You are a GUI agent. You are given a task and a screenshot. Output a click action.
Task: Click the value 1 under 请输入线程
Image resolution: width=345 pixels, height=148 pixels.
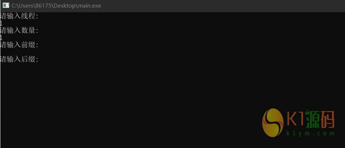click(1, 23)
